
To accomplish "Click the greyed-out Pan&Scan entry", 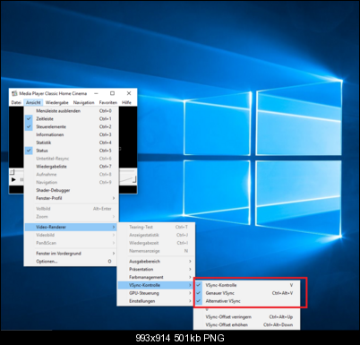I will click(72, 243).
